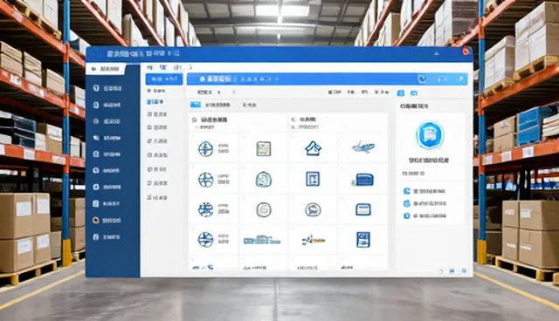
Task: Open the fourth item in the dark blue sidebar
Action: pos(107,138)
